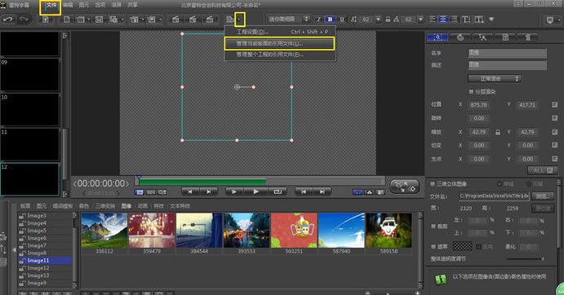
Task: Open the second 62 size dropdown arrow
Action: 420,20
